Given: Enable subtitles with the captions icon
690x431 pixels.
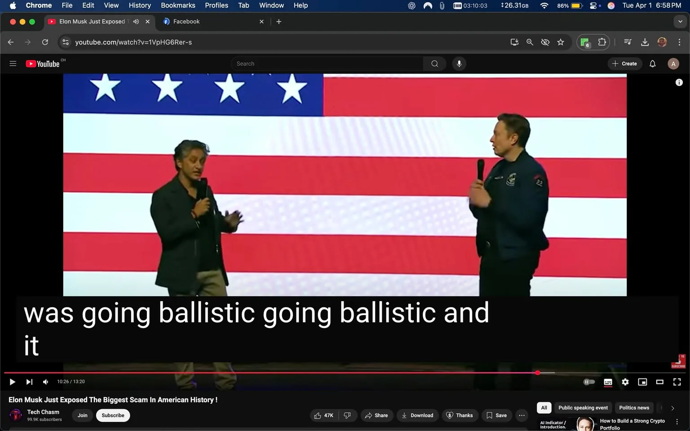Looking at the screenshot, I should [x=608, y=382].
